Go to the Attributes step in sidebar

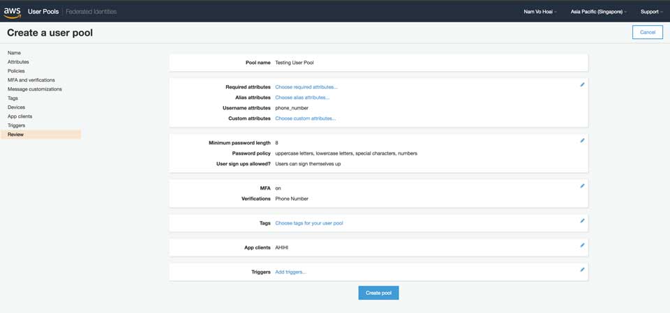coord(18,62)
